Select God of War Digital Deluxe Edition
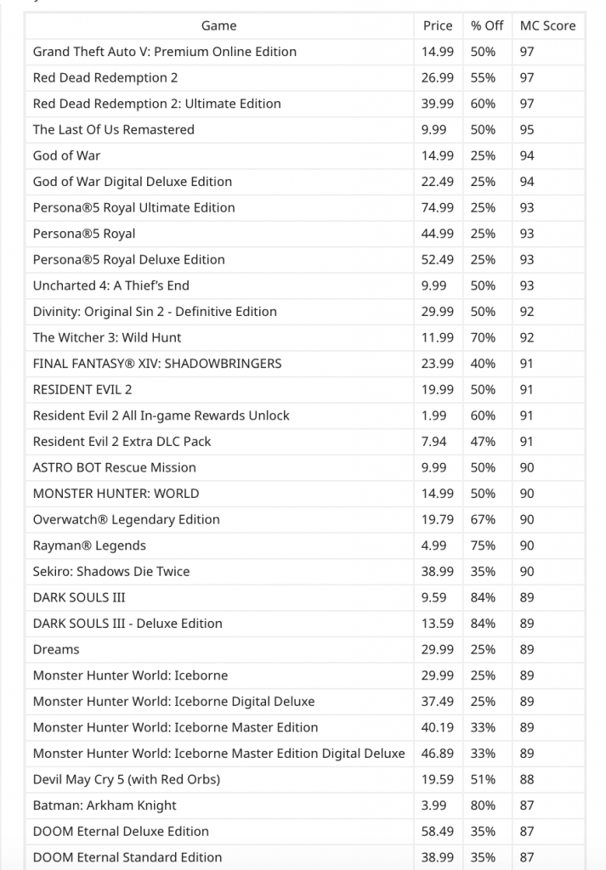Screen dimensions: 606x870 [133, 182]
